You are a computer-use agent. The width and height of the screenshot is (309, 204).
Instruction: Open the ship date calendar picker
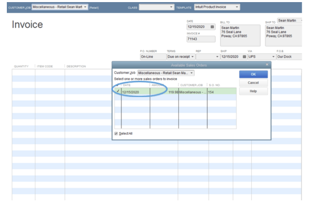pos(244,57)
